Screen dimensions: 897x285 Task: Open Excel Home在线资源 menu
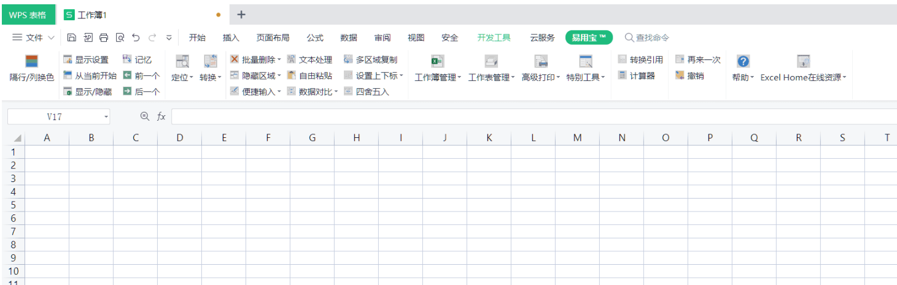click(803, 69)
